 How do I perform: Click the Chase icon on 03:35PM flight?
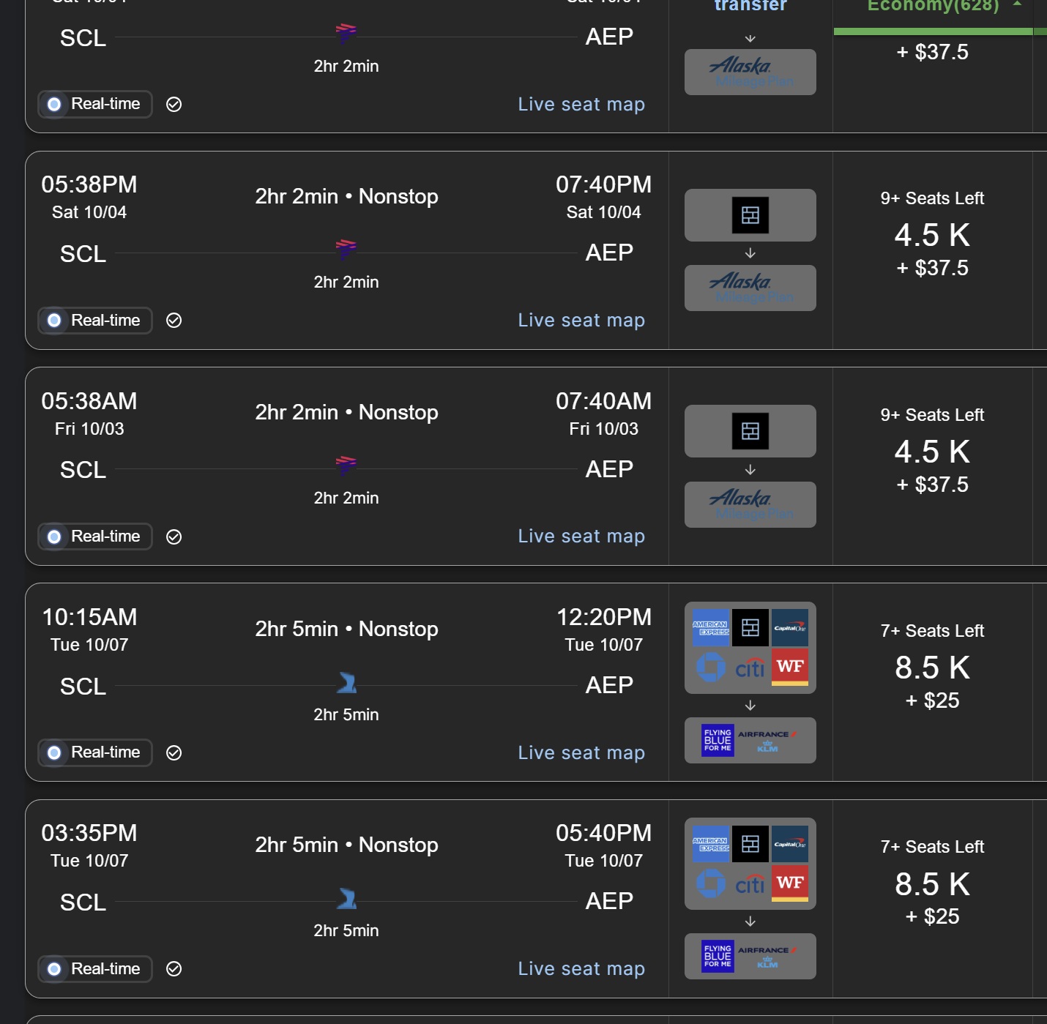pos(711,883)
